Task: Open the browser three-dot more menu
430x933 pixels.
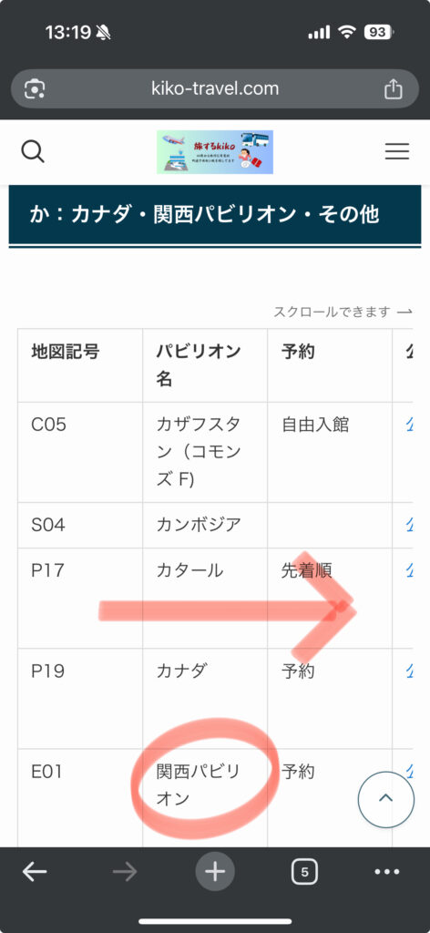Action: [387, 872]
